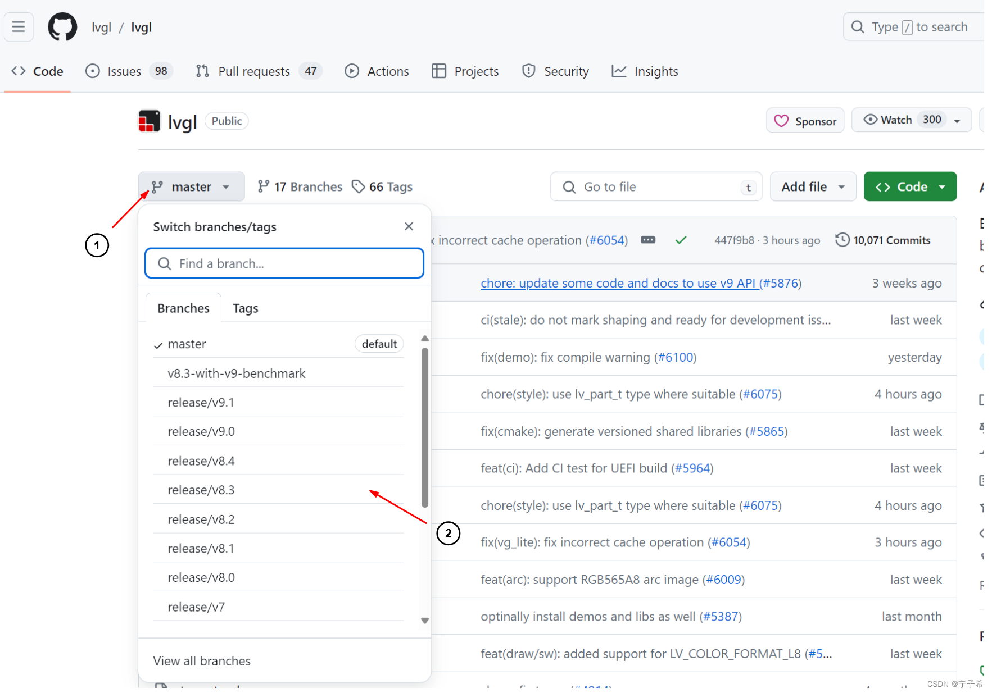
Task: Open fix(demo): fix compile warning commit
Action: click(x=565, y=357)
